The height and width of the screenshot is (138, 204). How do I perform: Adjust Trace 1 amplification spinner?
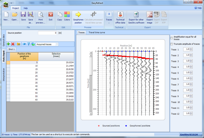(x=191, y=49)
